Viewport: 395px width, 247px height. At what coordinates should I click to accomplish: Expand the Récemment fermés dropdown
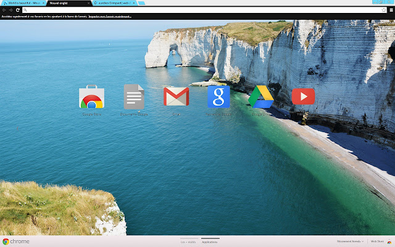click(x=350, y=241)
